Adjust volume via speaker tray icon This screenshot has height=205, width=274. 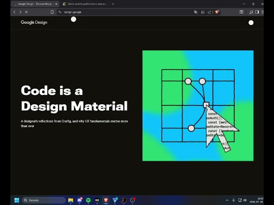click(245, 200)
